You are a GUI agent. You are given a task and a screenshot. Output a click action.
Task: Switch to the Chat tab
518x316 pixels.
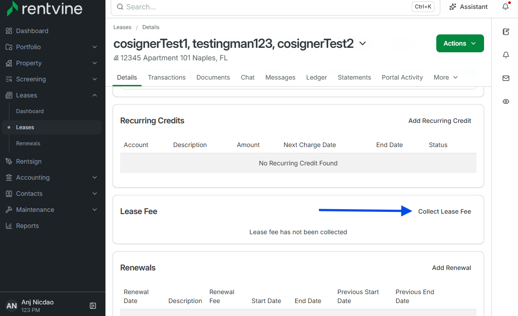247,77
